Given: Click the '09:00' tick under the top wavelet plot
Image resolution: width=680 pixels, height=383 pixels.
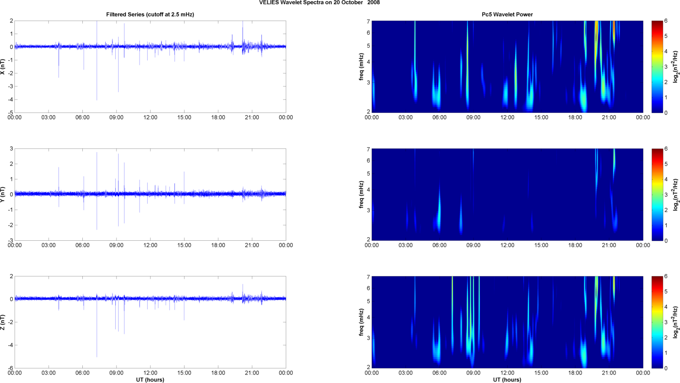Looking at the screenshot, I should (473, 117).
